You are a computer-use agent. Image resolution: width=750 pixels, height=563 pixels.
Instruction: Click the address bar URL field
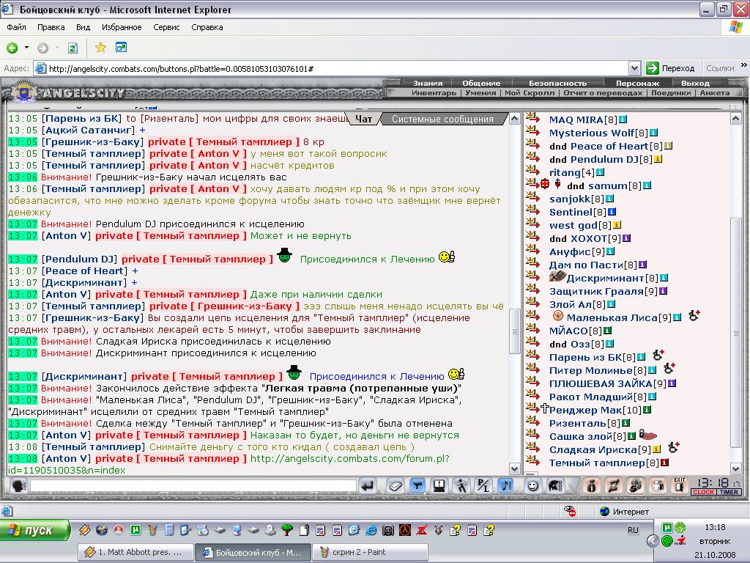pyautogui.click(x=338, y=68)
